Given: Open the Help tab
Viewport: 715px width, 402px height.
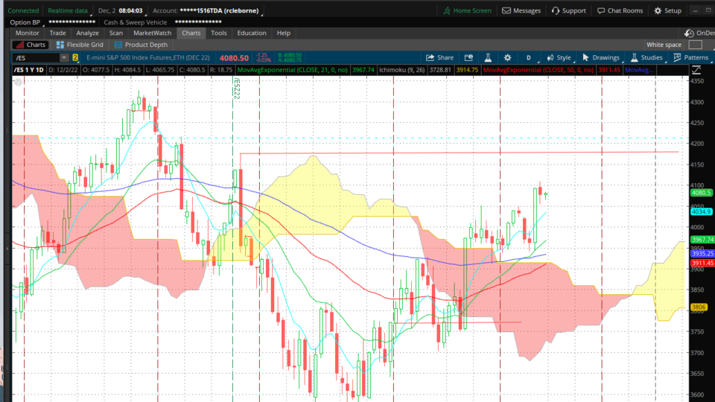Looking at the screenshot, I should [284, 33].
